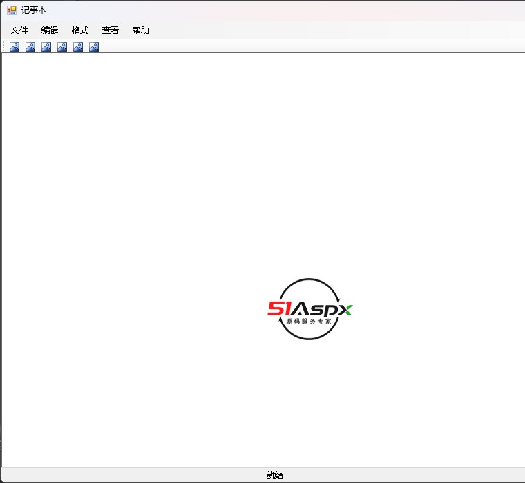Click inside the white text editing area

pyautogui.click(x=263, y=260)
